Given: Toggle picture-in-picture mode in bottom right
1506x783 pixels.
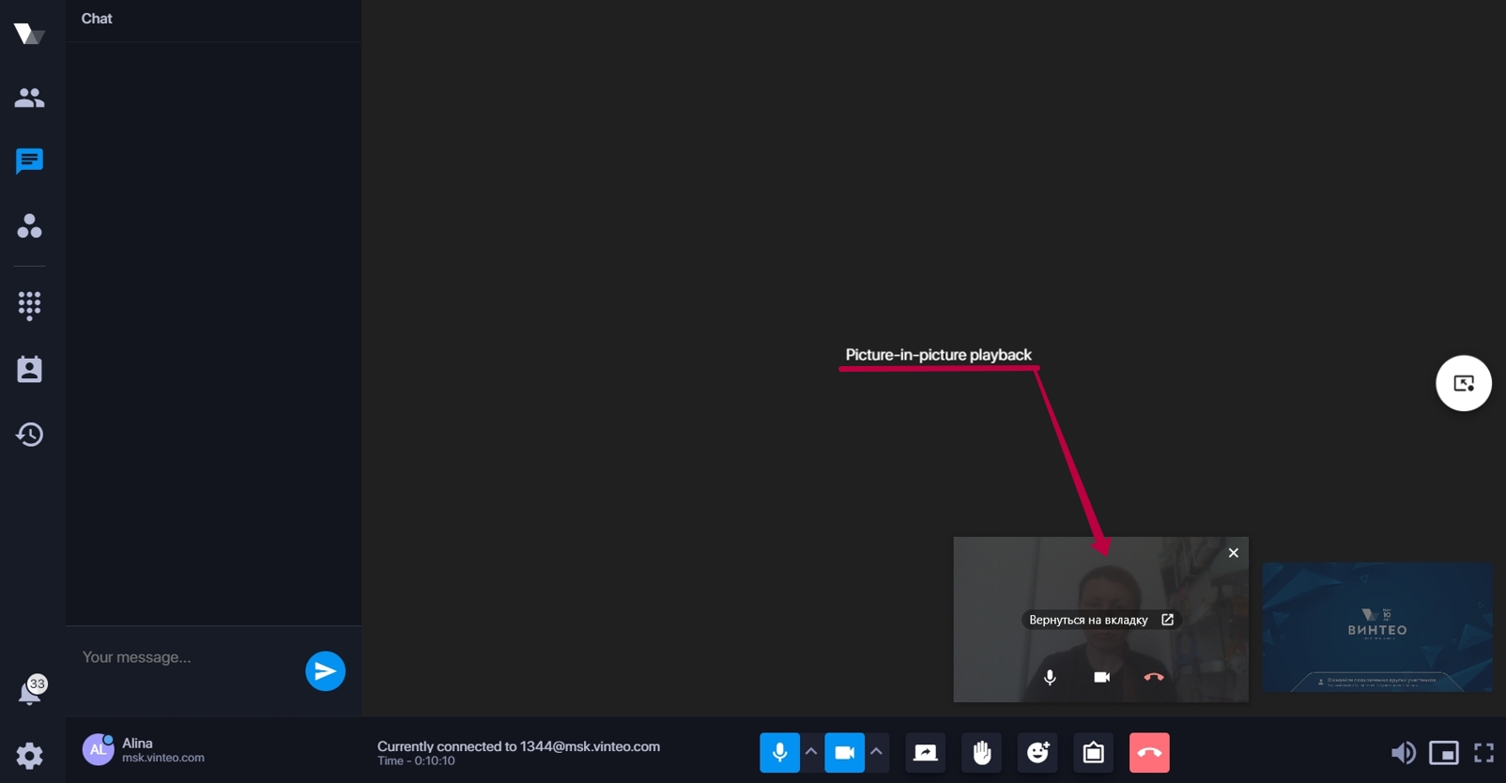Looking at the screenshot, I should 1444,752.
